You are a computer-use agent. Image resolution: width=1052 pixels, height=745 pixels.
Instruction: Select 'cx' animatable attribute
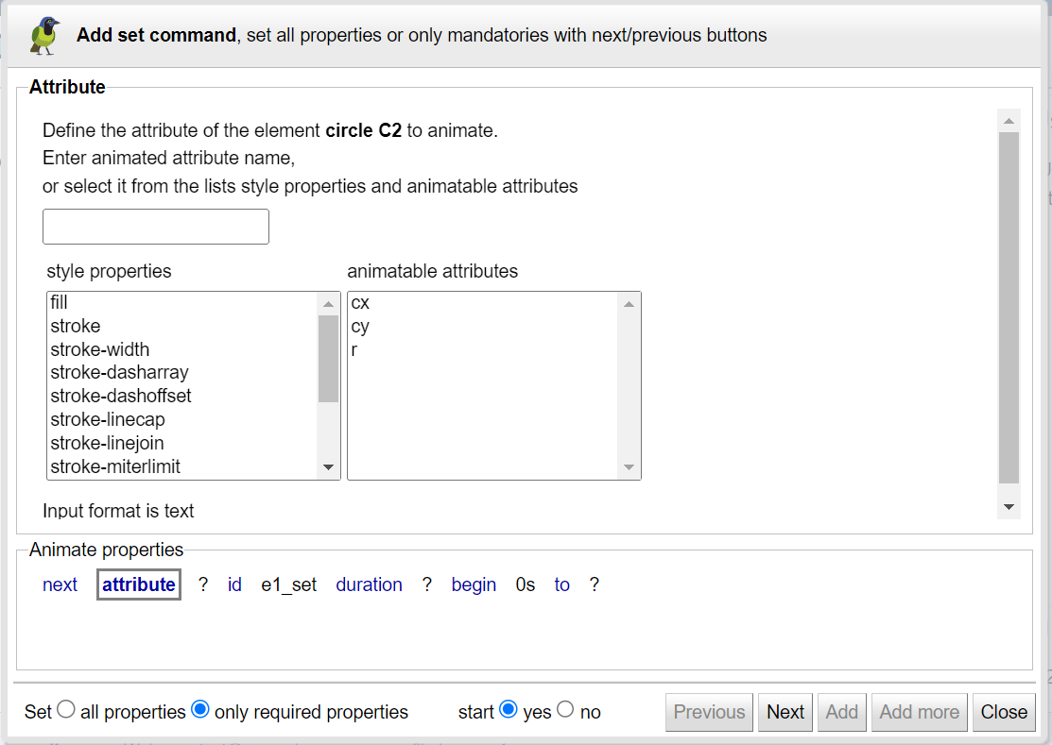coord(360,303)
